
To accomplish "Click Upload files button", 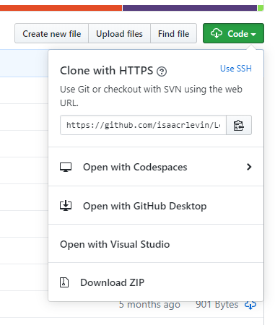I will click(119, 33).
